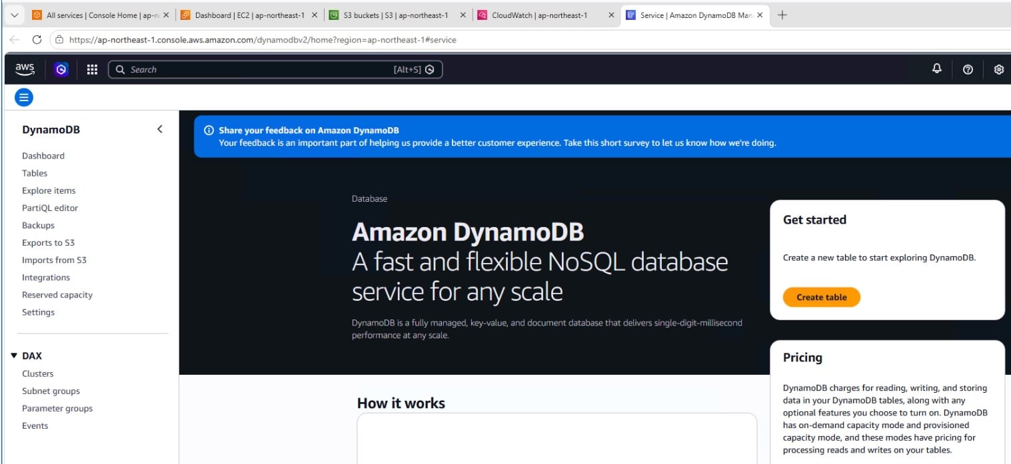The height and width of the screenshot is (464, 1011).
Task: Open Integrations in sidebar
Action: click(46, 277)
